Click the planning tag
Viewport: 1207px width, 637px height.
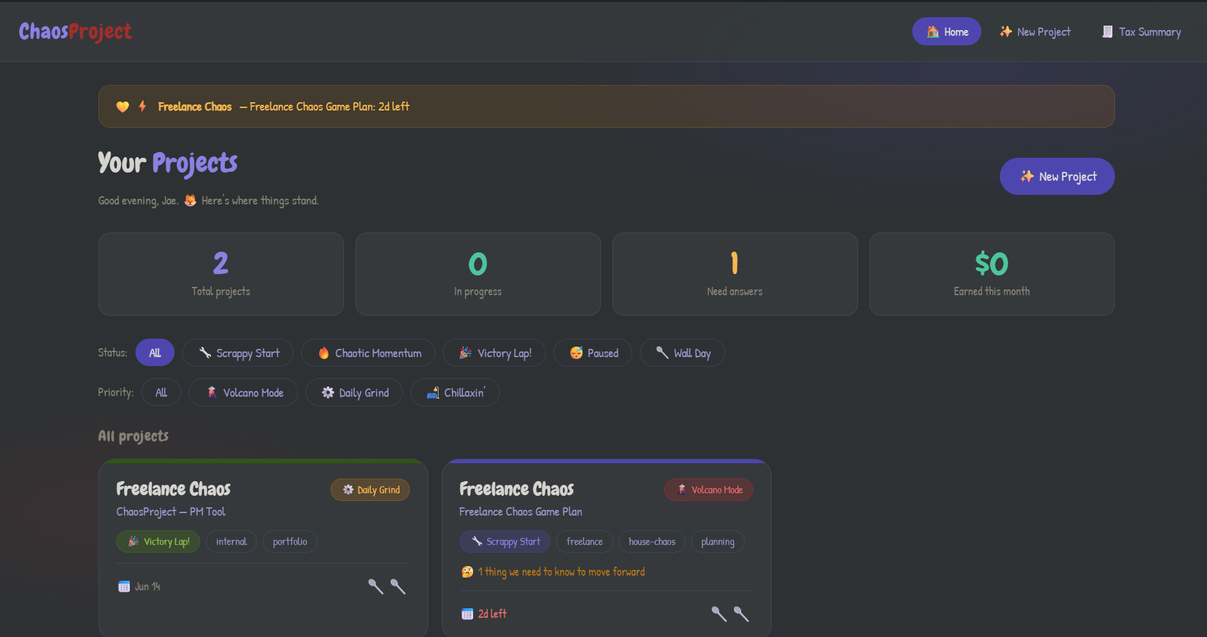click(718, 541)
